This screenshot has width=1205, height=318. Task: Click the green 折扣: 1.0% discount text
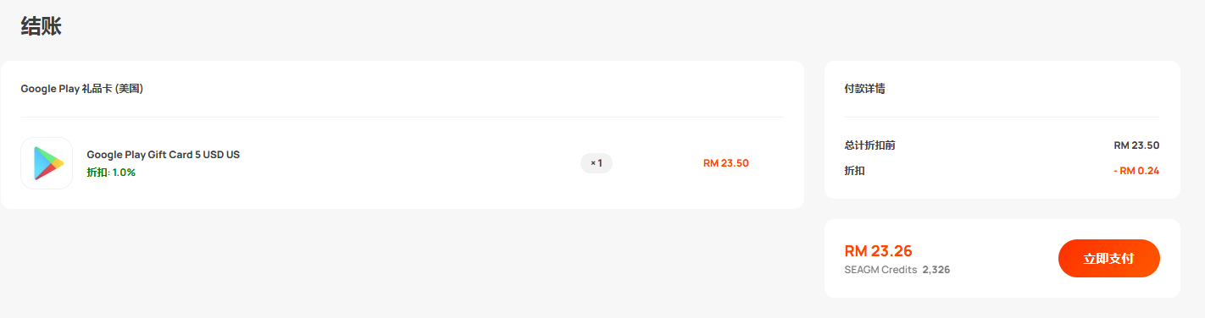pos(111,173)
